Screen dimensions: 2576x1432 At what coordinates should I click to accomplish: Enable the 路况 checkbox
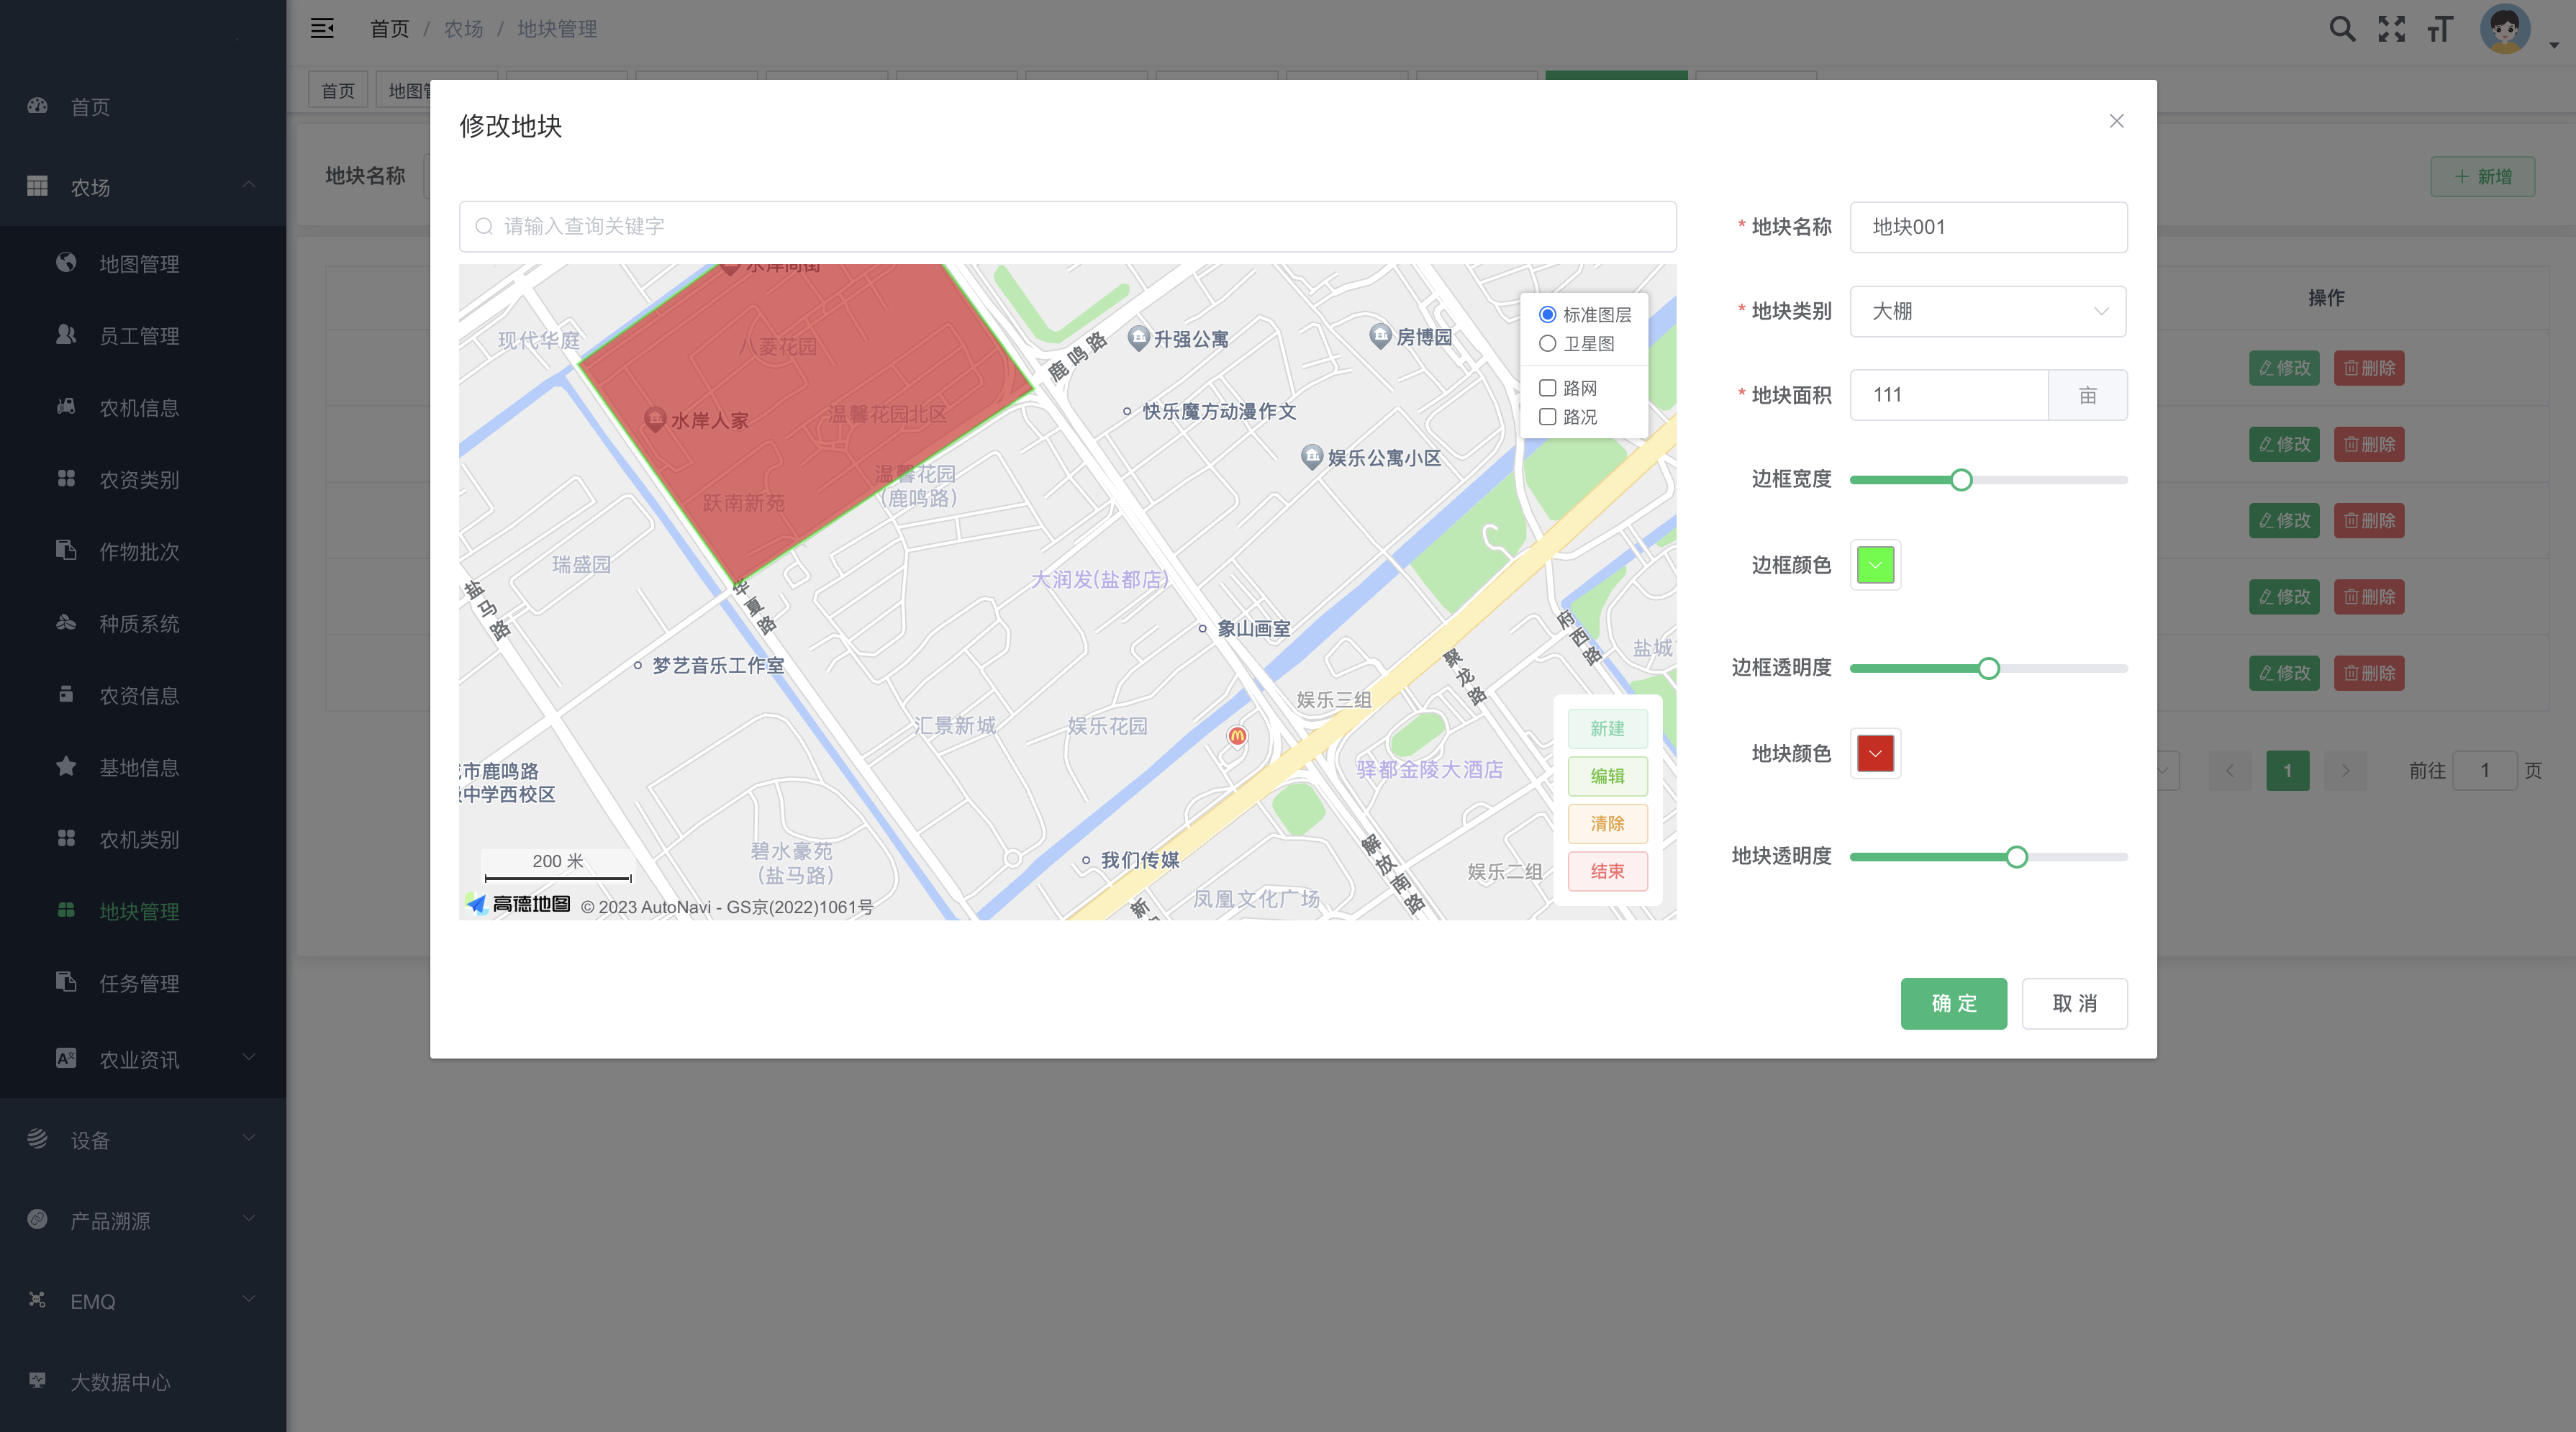click(1547, 417)
